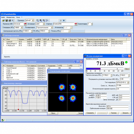Open the bandwidth 500 dropdown

(69, 31)
